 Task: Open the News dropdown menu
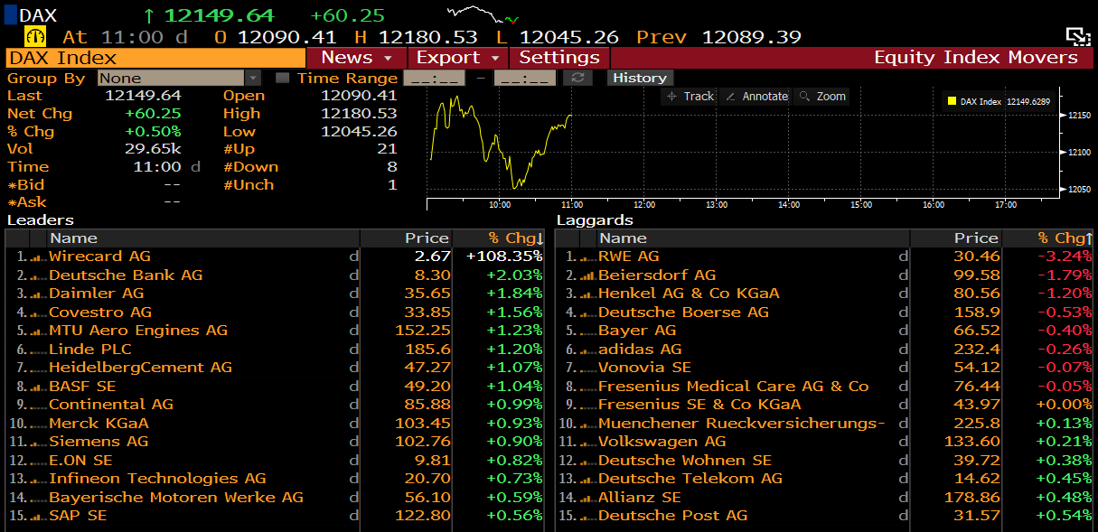357,57
